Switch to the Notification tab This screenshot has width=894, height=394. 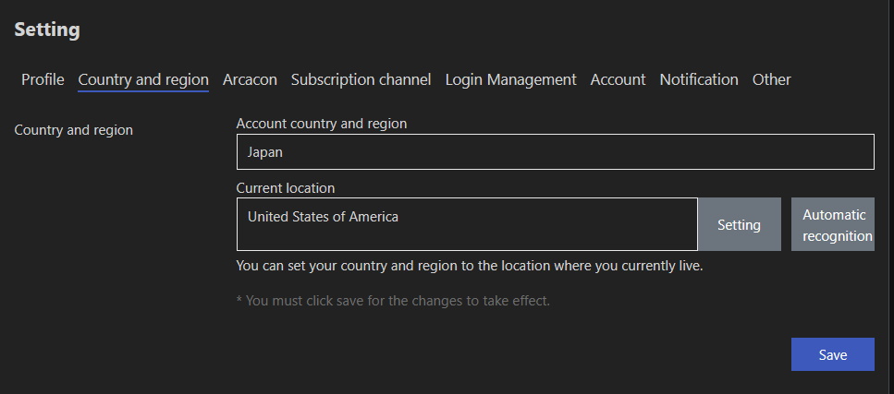(x=699, y=79)
